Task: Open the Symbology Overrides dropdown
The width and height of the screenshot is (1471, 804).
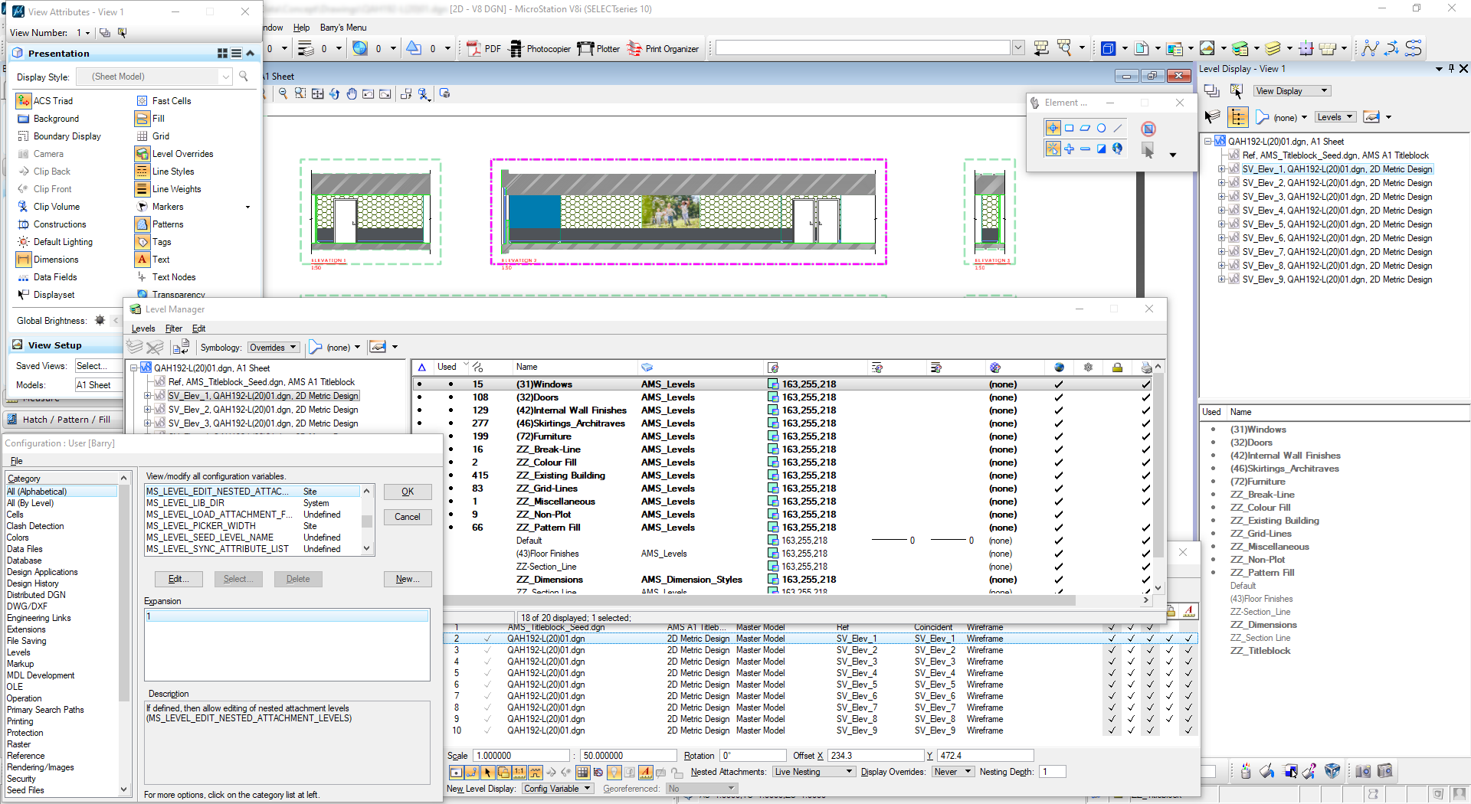Action: click(274, 348)
